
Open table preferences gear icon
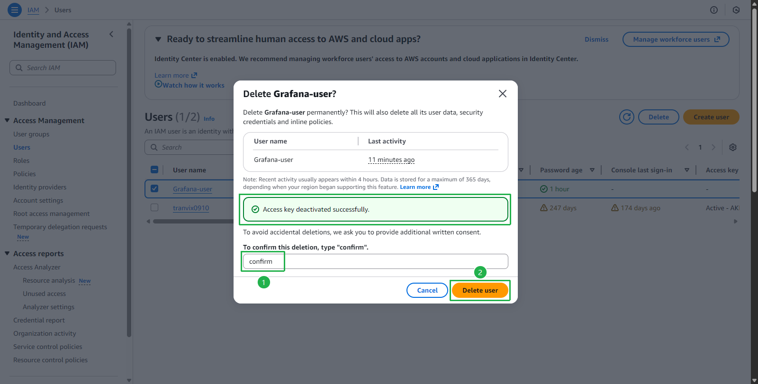[x=733, y=147]
